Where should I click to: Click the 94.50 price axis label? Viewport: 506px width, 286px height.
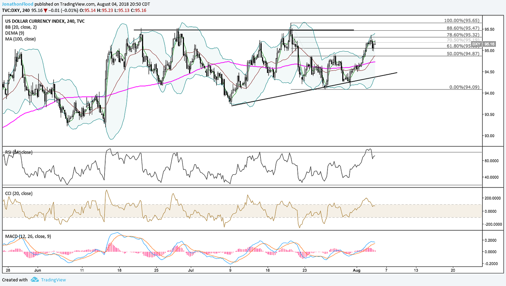click(x=490, y=72)
